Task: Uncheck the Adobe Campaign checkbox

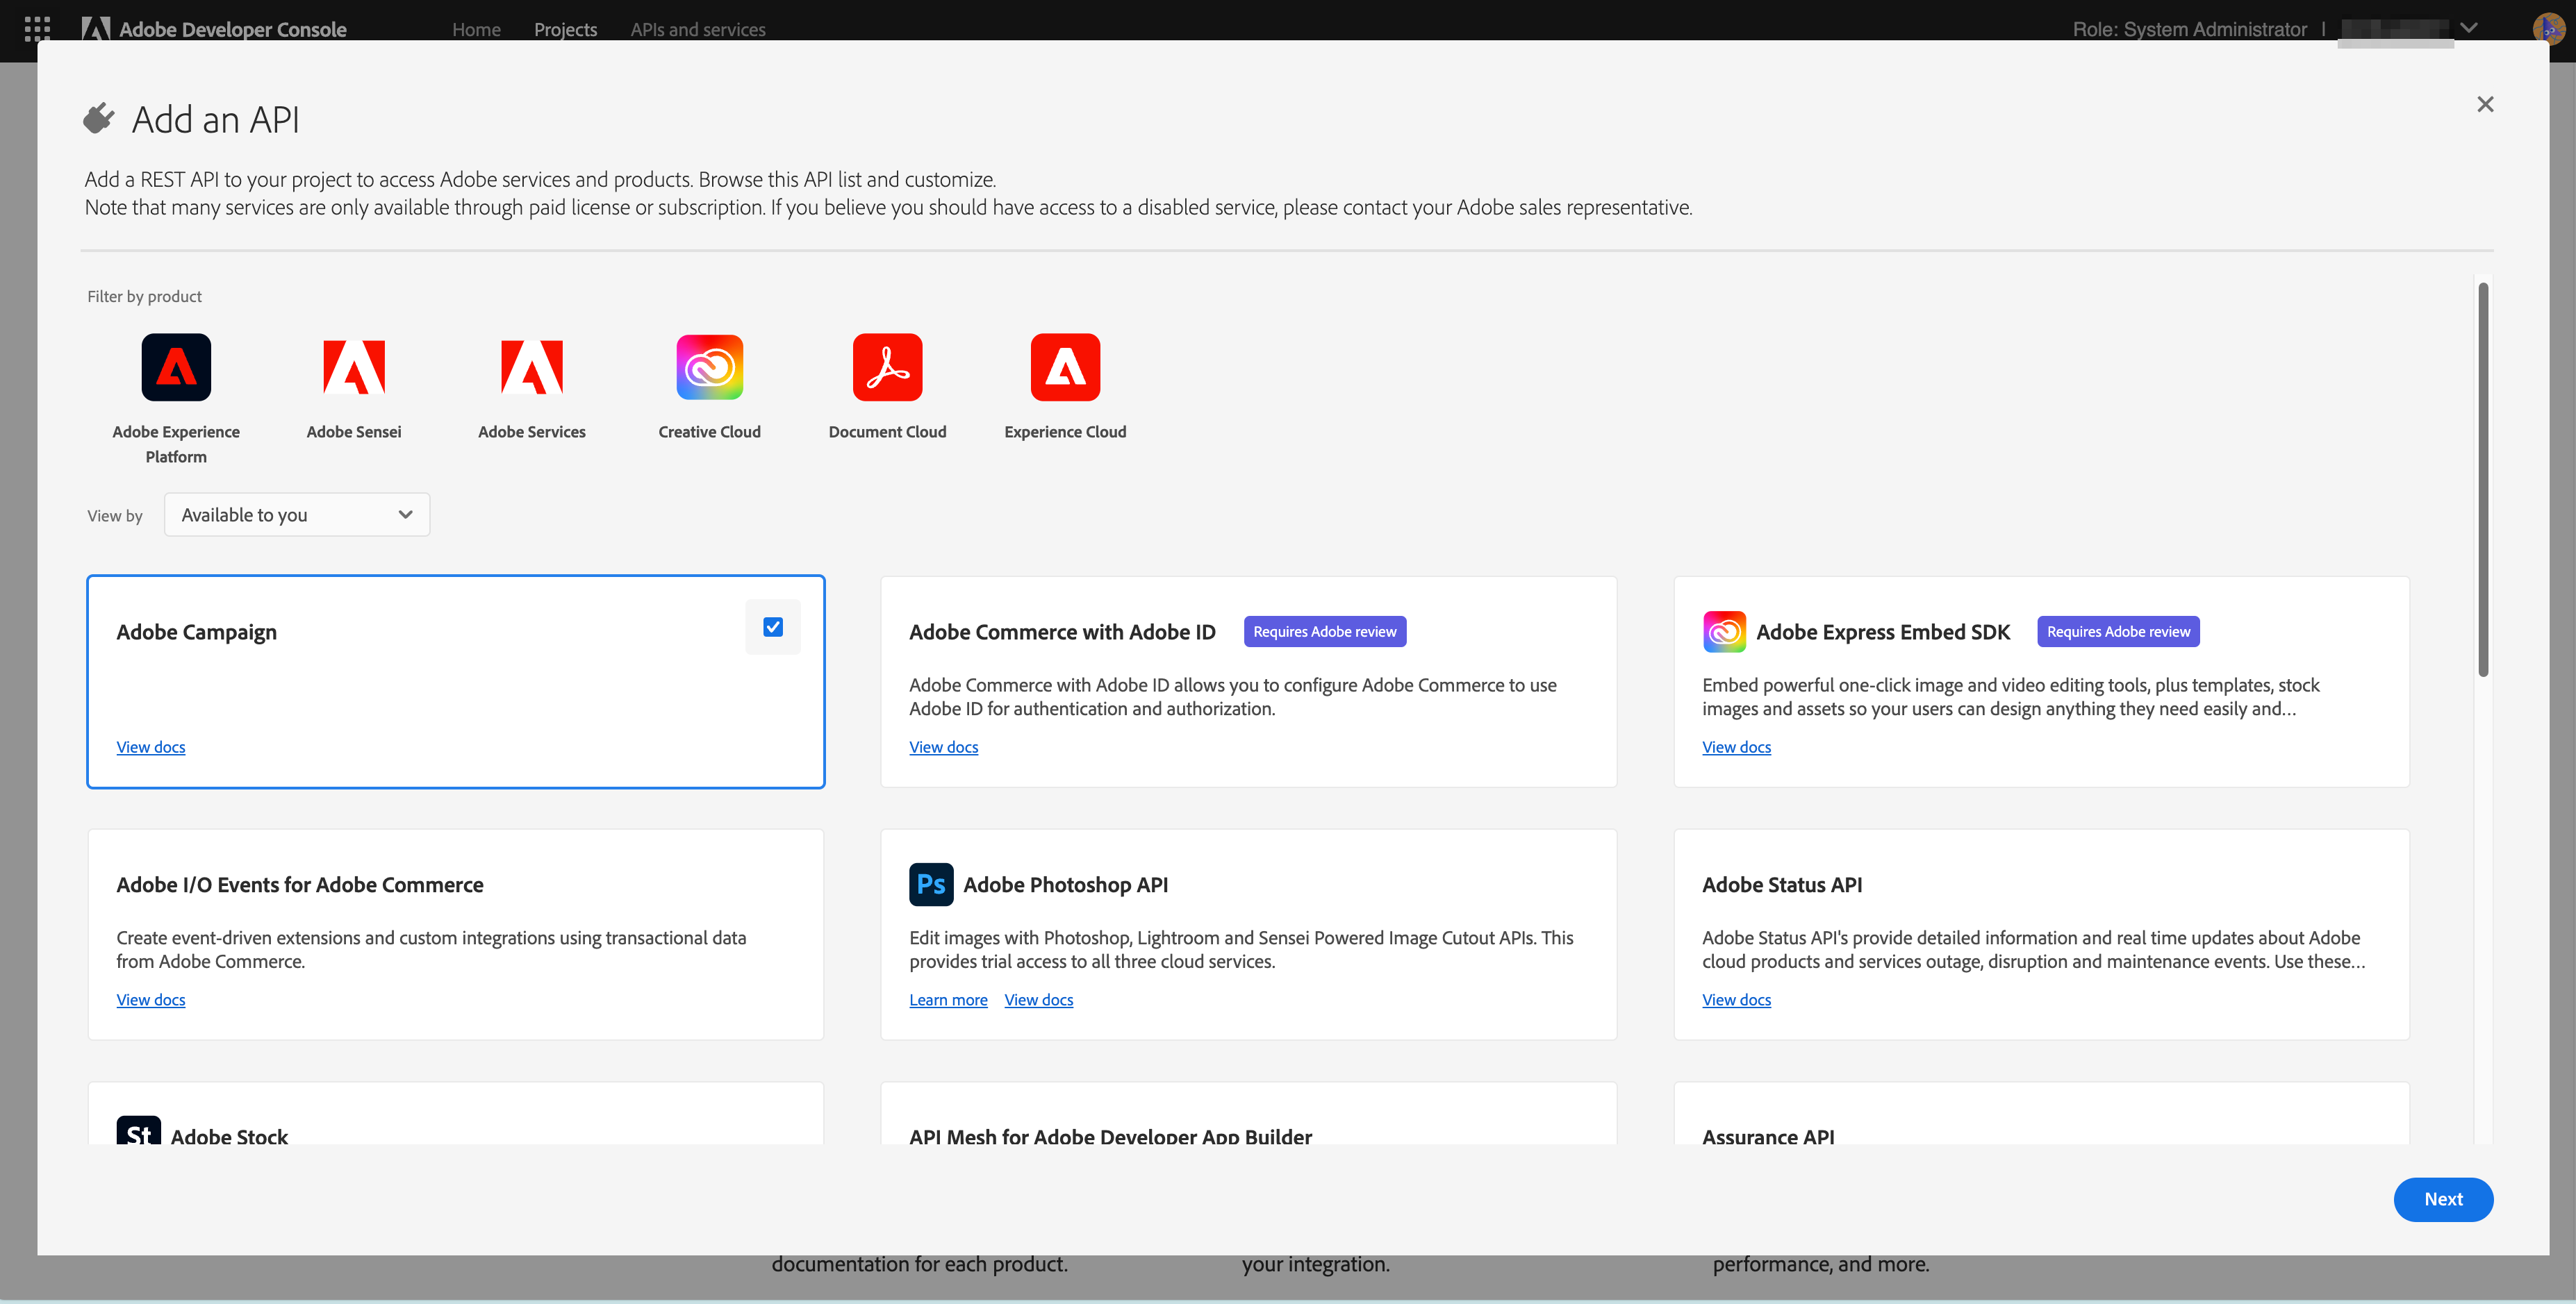Action: click(x=772, y=626)
